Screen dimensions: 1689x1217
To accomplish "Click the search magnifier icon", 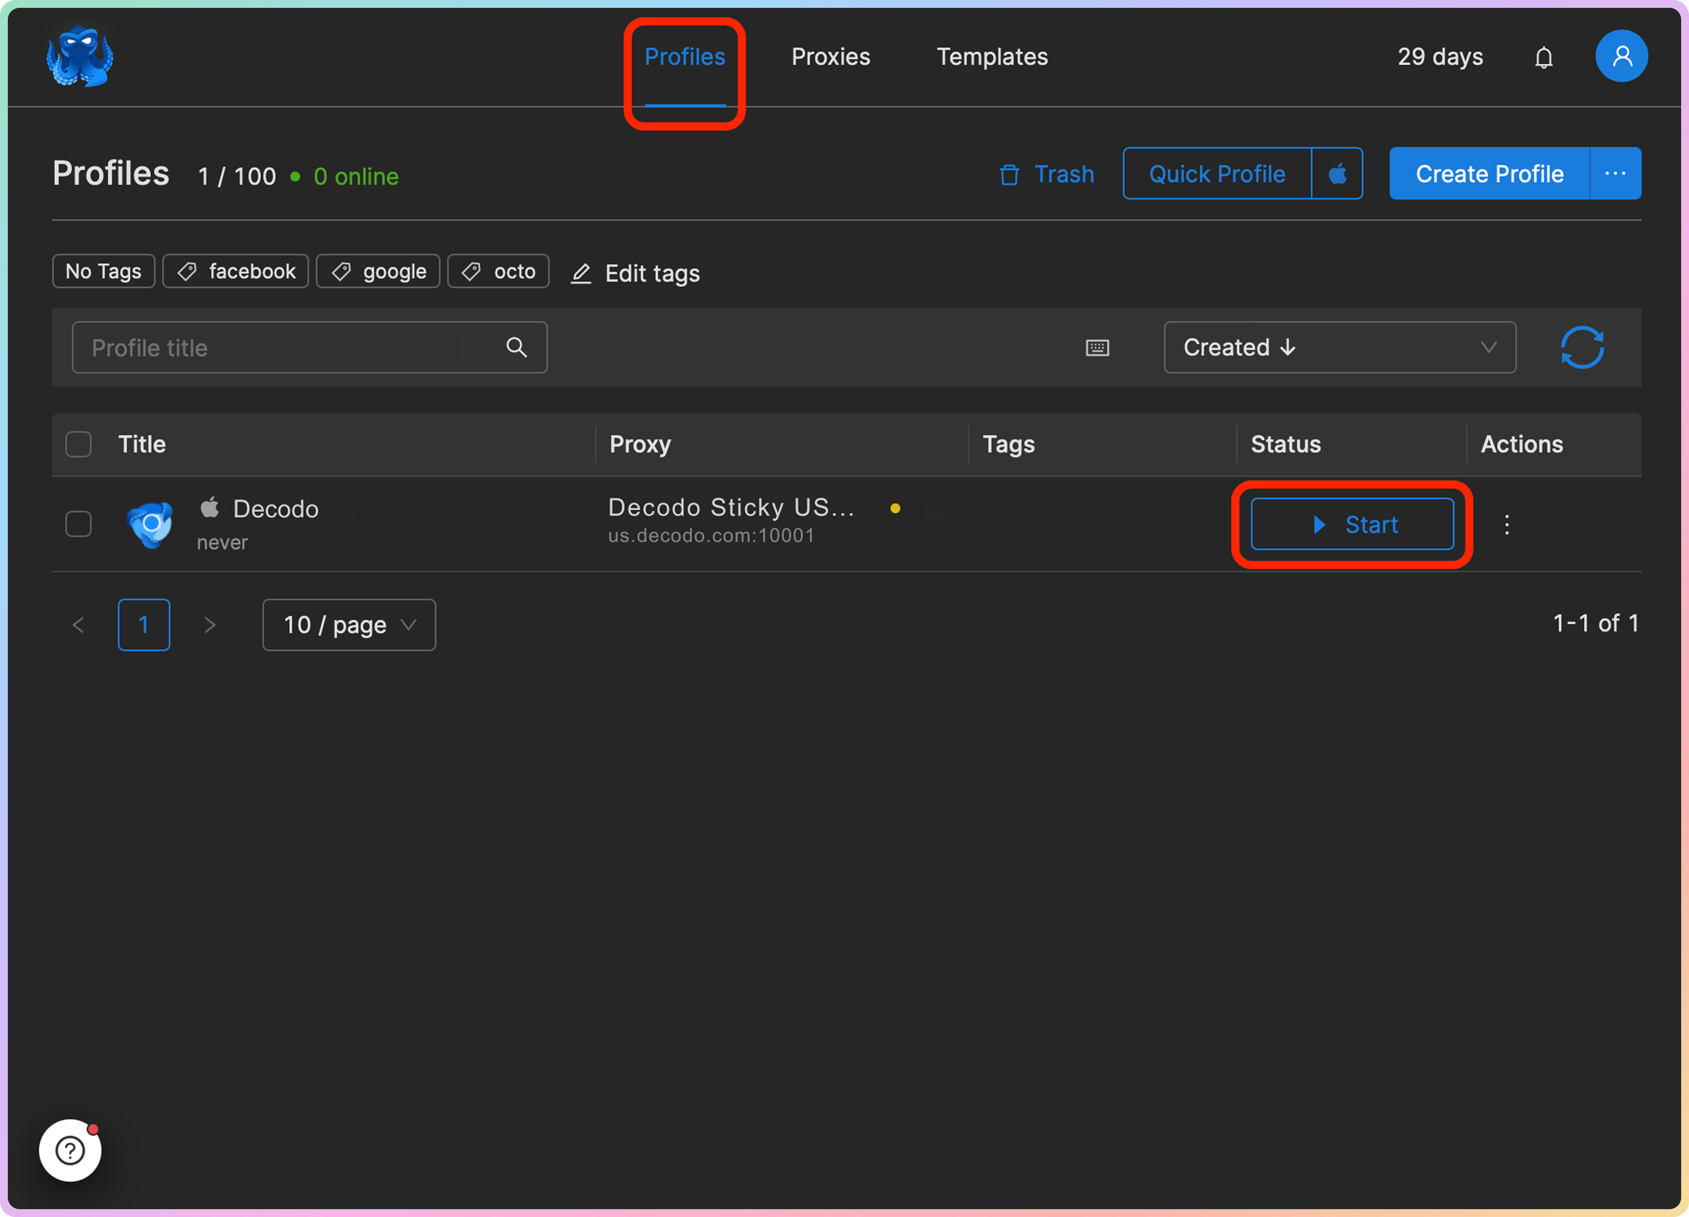I will (x=516, y=347).
